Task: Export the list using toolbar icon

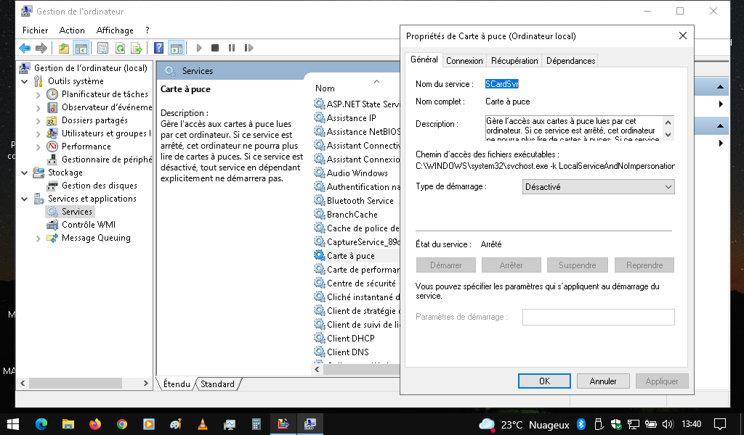Action: [137, 48]
